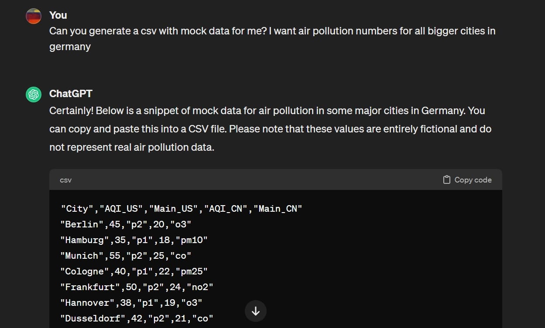
Task: Click the green ChatGPT logo icon
Action: pos(34,95)
